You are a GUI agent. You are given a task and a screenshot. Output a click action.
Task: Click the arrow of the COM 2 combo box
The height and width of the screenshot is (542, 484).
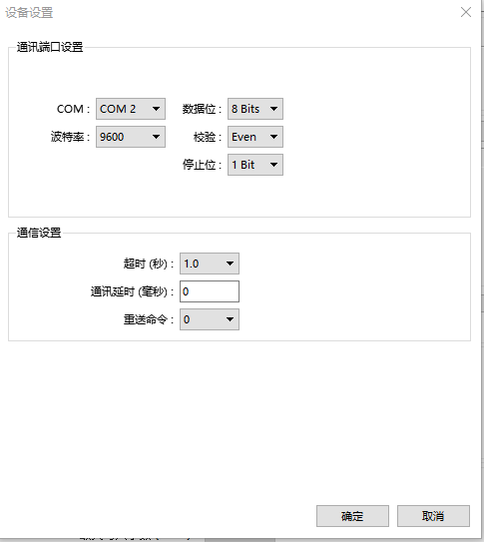pyautogui.click(x=156, y=109)
